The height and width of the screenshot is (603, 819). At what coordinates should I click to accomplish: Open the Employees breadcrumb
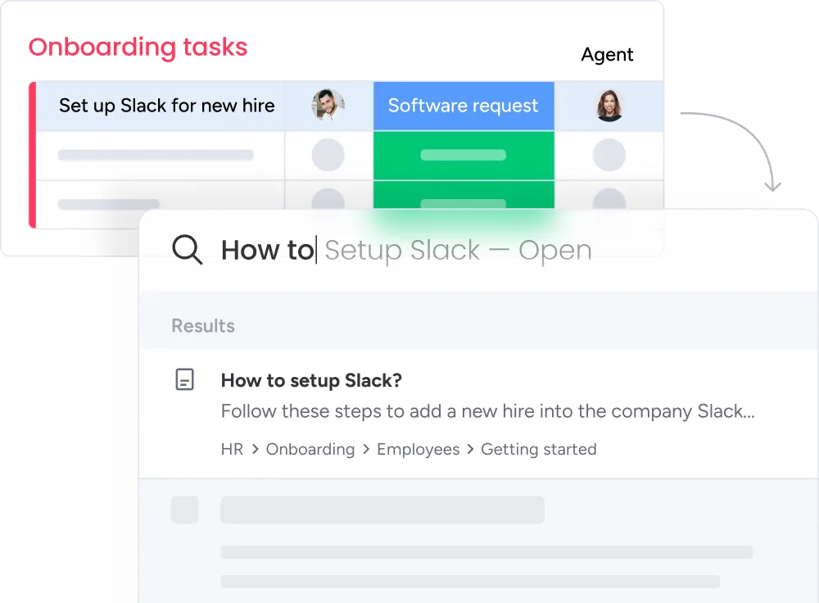click(x=419, y=449)
